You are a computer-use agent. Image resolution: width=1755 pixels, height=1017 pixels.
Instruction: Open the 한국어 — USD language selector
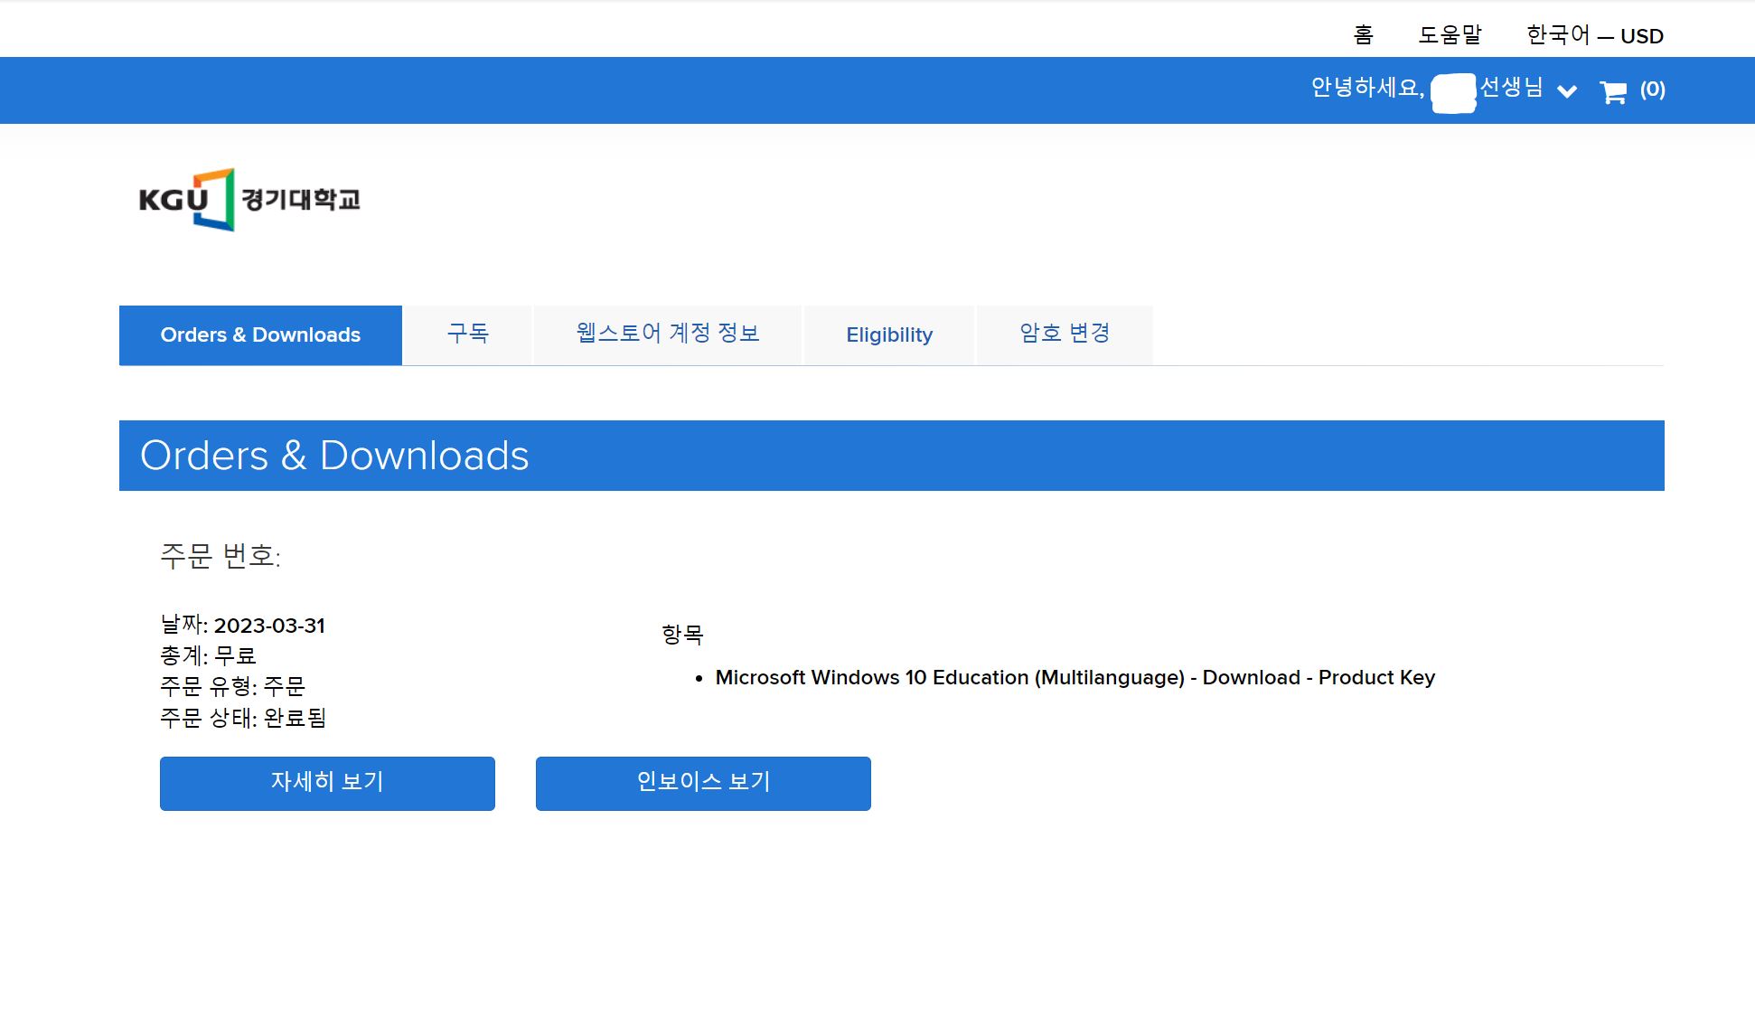(1594, 35)
